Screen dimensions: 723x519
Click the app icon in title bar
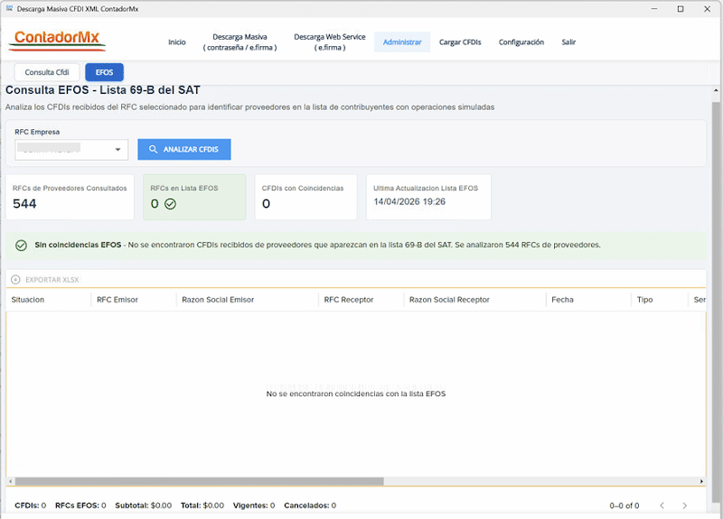pos(9,9)
